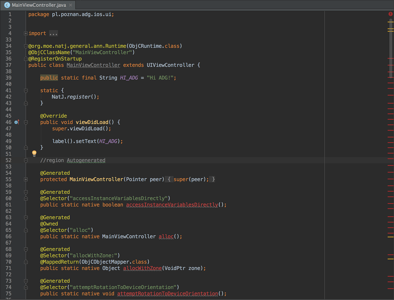Click the //region Autogenerated comment
394x300 pixels.
pyautogui.click(x=73, y=160)
